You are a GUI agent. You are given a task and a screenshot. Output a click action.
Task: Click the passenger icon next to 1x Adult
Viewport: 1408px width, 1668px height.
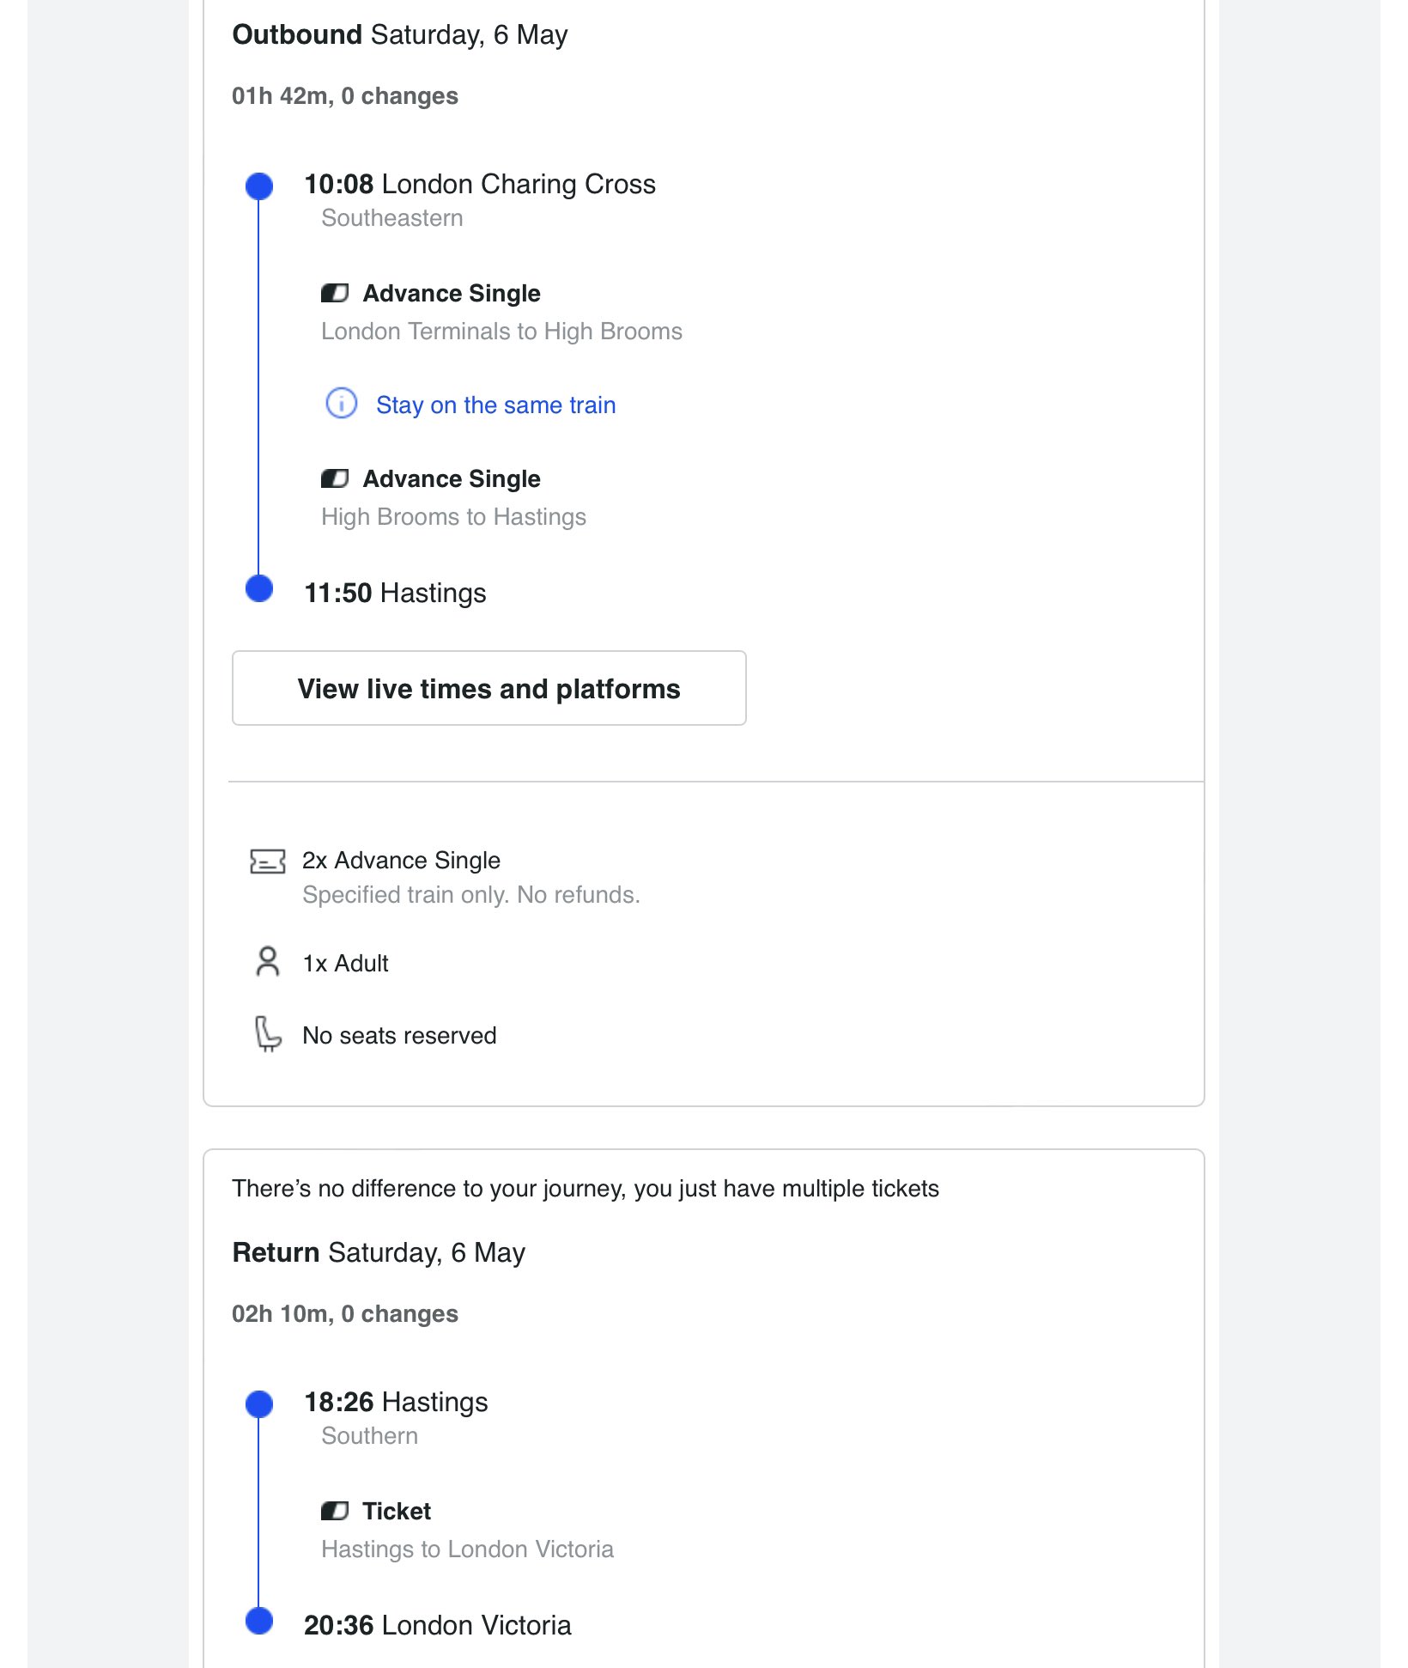click(x=268, y=962)
